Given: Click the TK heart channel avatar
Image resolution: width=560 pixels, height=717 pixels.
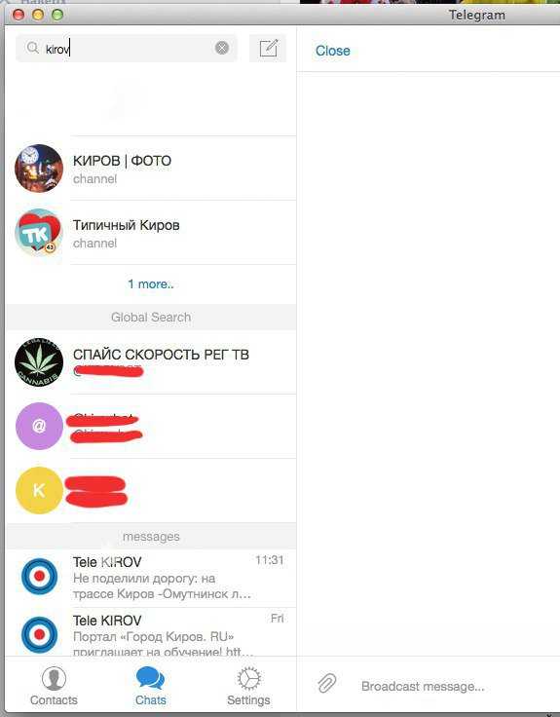Looking at the screenshot, I should (39, 233).
